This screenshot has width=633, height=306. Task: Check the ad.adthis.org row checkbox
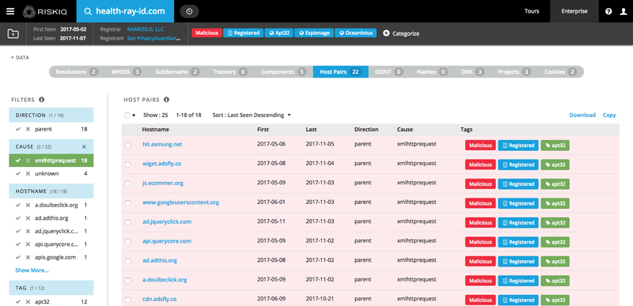(x=127, y=261)
